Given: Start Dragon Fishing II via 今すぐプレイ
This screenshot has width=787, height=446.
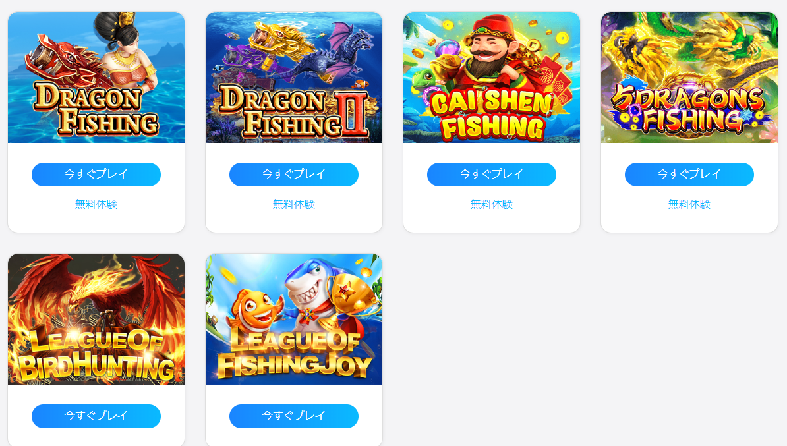Looking at the screenshot, I should tap(293, 175).
